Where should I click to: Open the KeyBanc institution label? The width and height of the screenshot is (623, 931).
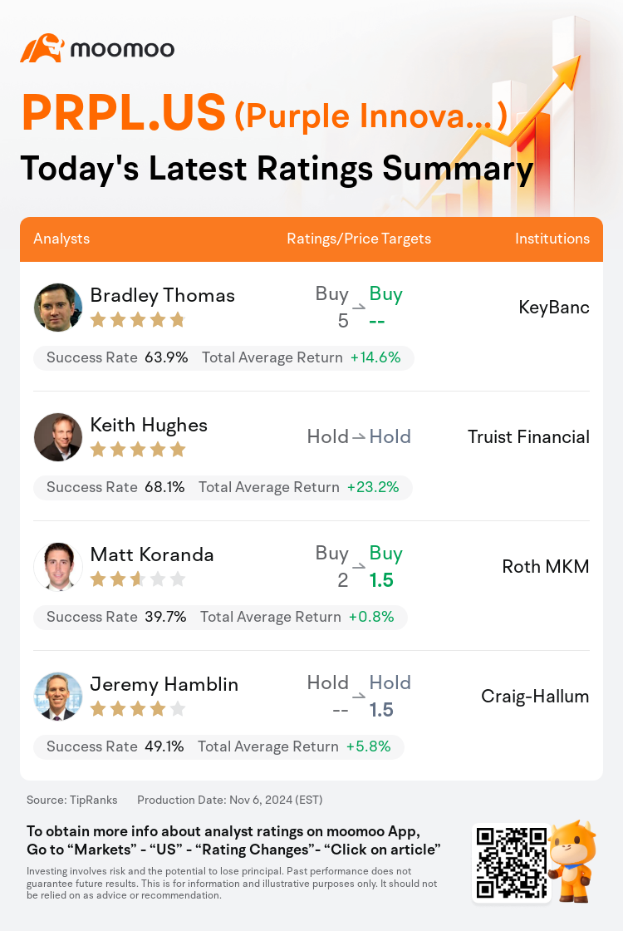[554, 308]
